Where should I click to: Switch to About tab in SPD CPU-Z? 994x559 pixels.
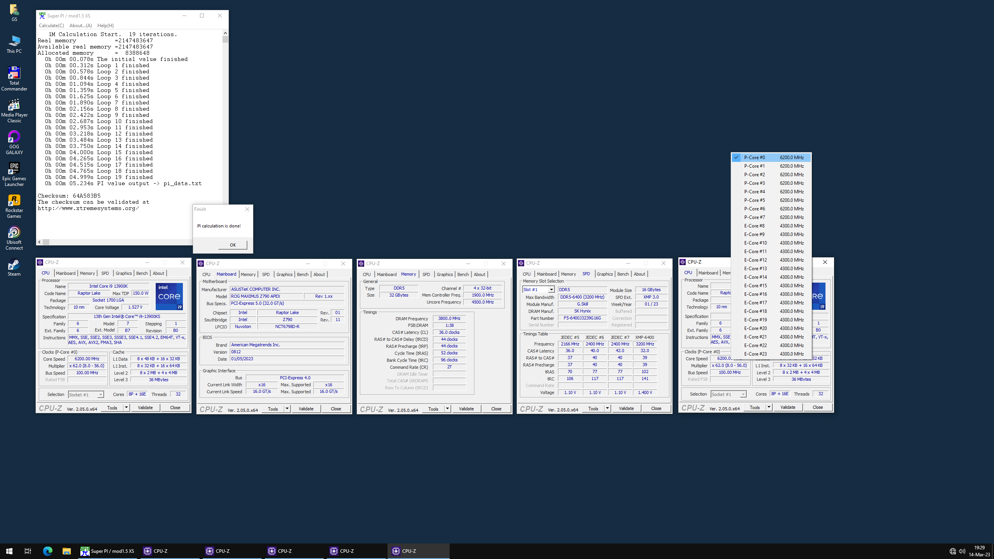tap(639, 274)
